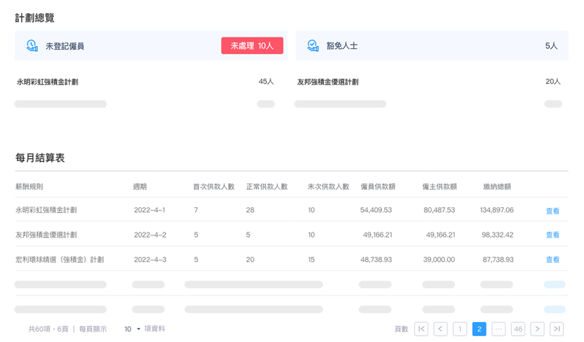Image resolution: width=584 pixels, height=342 pixels.
Task: Select the 友邦強積金優選計劃 table row name
Action: click(46, 235)
